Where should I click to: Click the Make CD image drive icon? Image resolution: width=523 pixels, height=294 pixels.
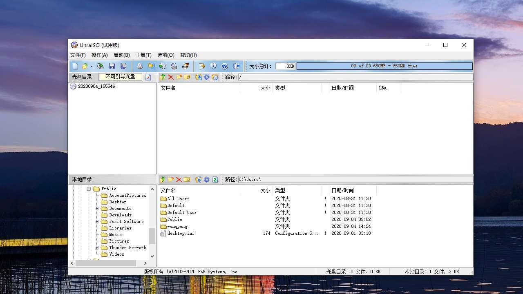(x=140, y=66)
